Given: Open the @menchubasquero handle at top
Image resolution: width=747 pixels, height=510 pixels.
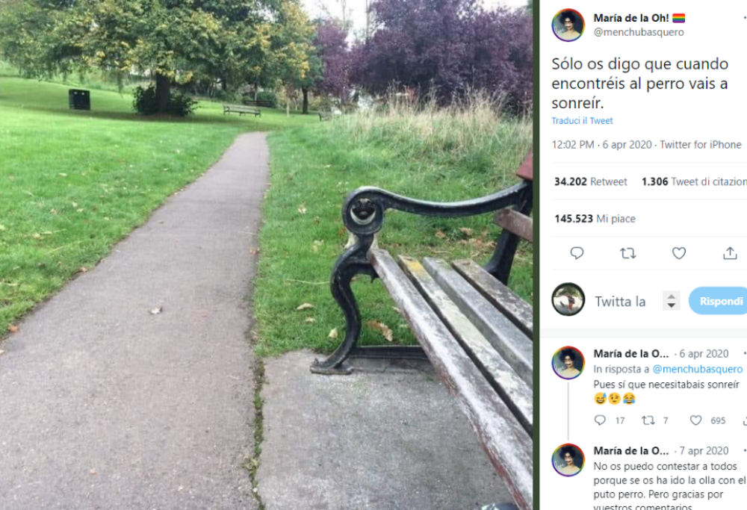Looking at the screenshot, I should pyautogui.click(x=639, y=32).
